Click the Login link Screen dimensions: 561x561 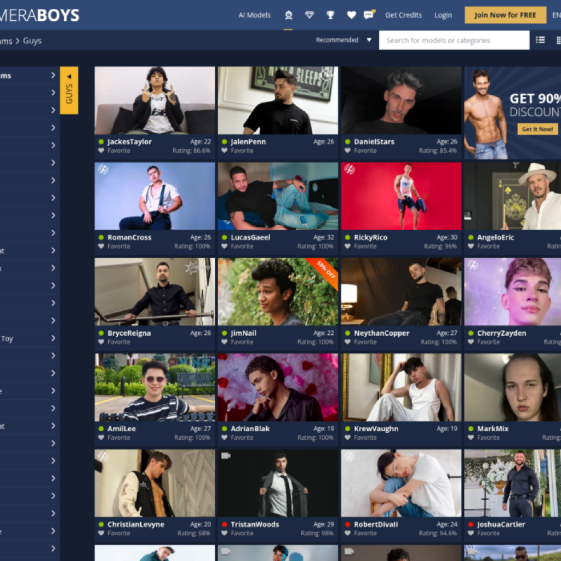click(443, 15)
